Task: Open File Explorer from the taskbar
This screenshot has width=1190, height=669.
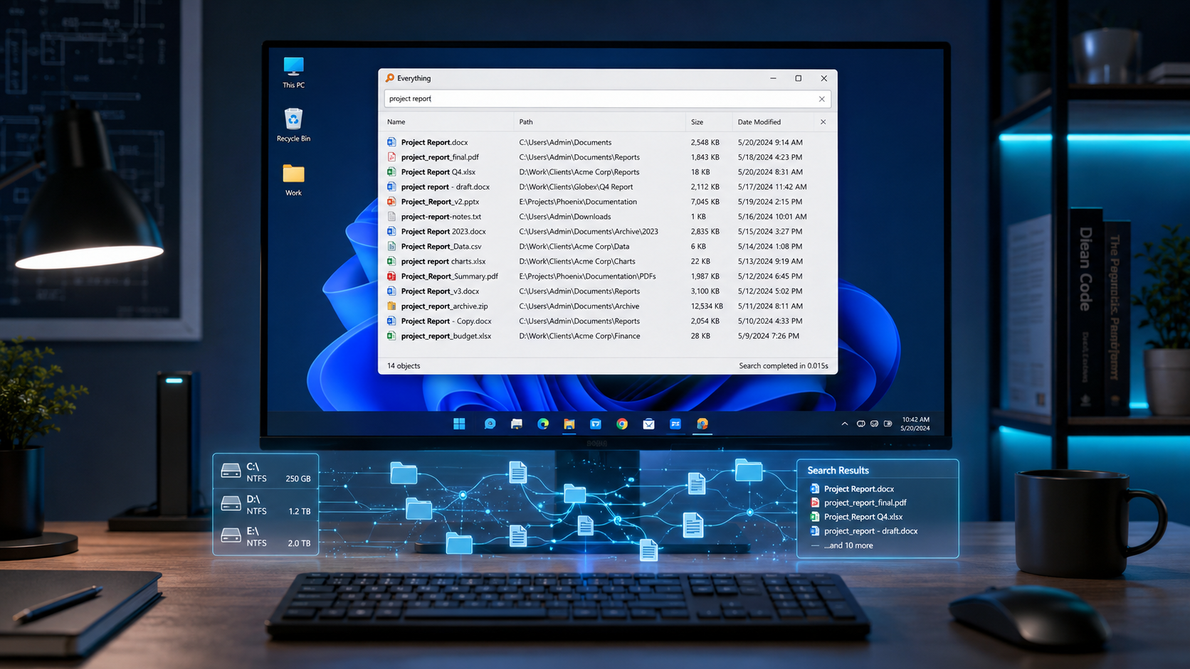Action: [569, 424]
